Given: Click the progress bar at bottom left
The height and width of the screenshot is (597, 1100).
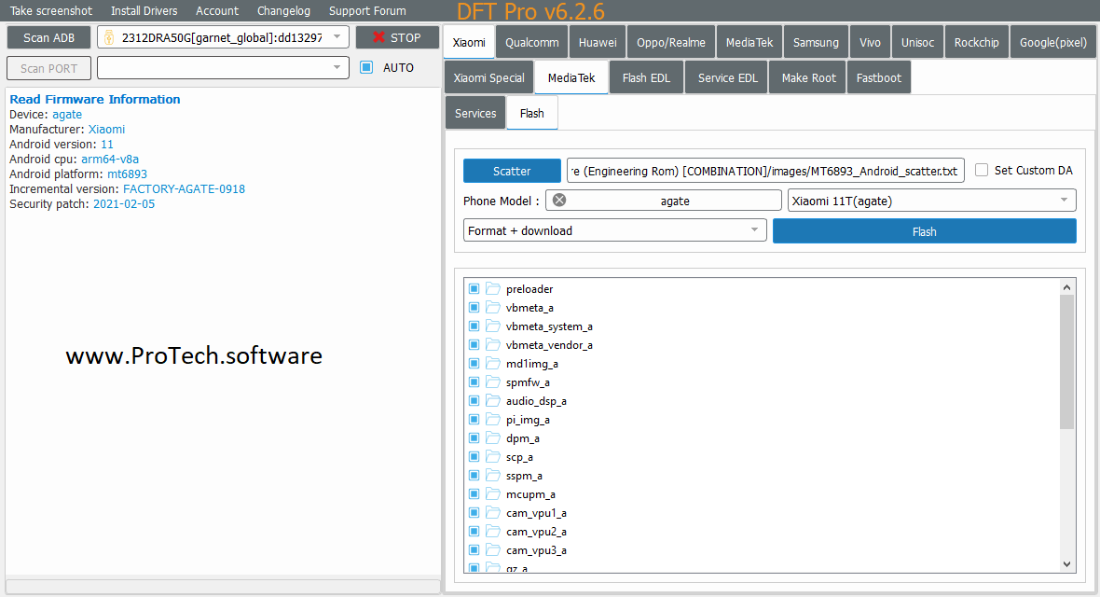Looking at the screenshot, I should 223,586.
